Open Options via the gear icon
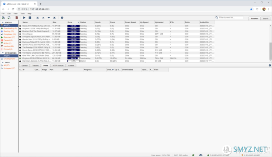Viewport: 272px width, 157px height. 62,18
